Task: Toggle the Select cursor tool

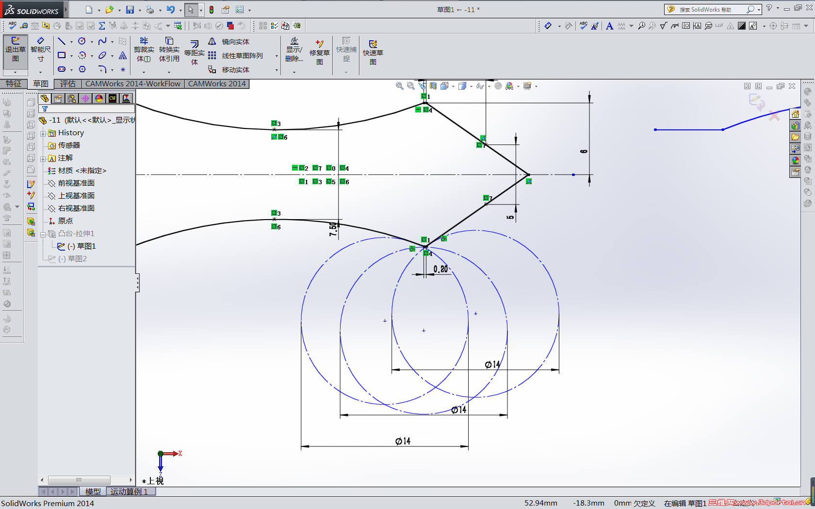Action: tap(191, 10)
